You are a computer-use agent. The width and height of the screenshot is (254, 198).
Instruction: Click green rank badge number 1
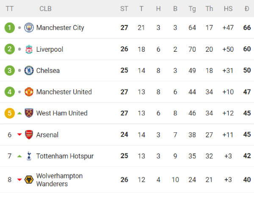point(10,28)
